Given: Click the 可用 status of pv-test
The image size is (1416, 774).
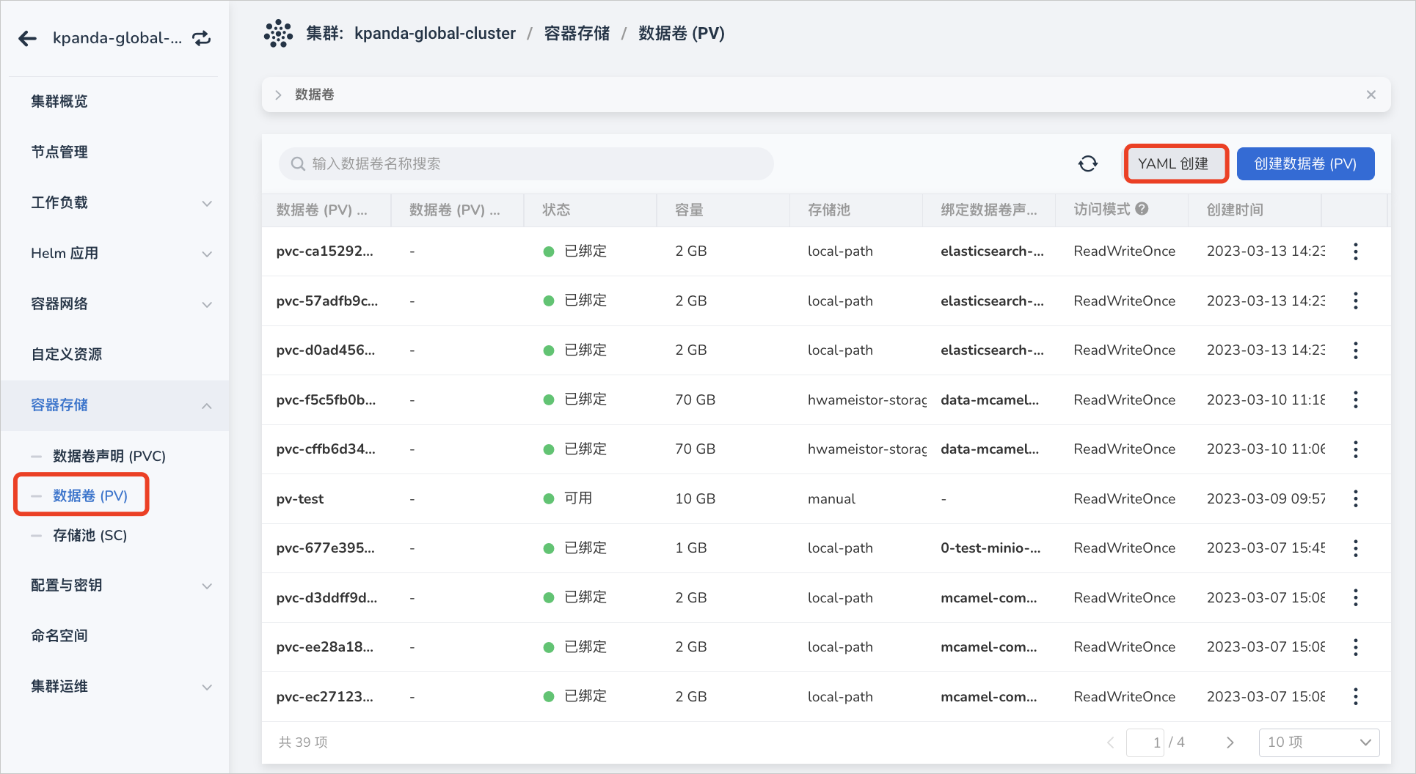Looking at the screenshot, I should point(578,498).
